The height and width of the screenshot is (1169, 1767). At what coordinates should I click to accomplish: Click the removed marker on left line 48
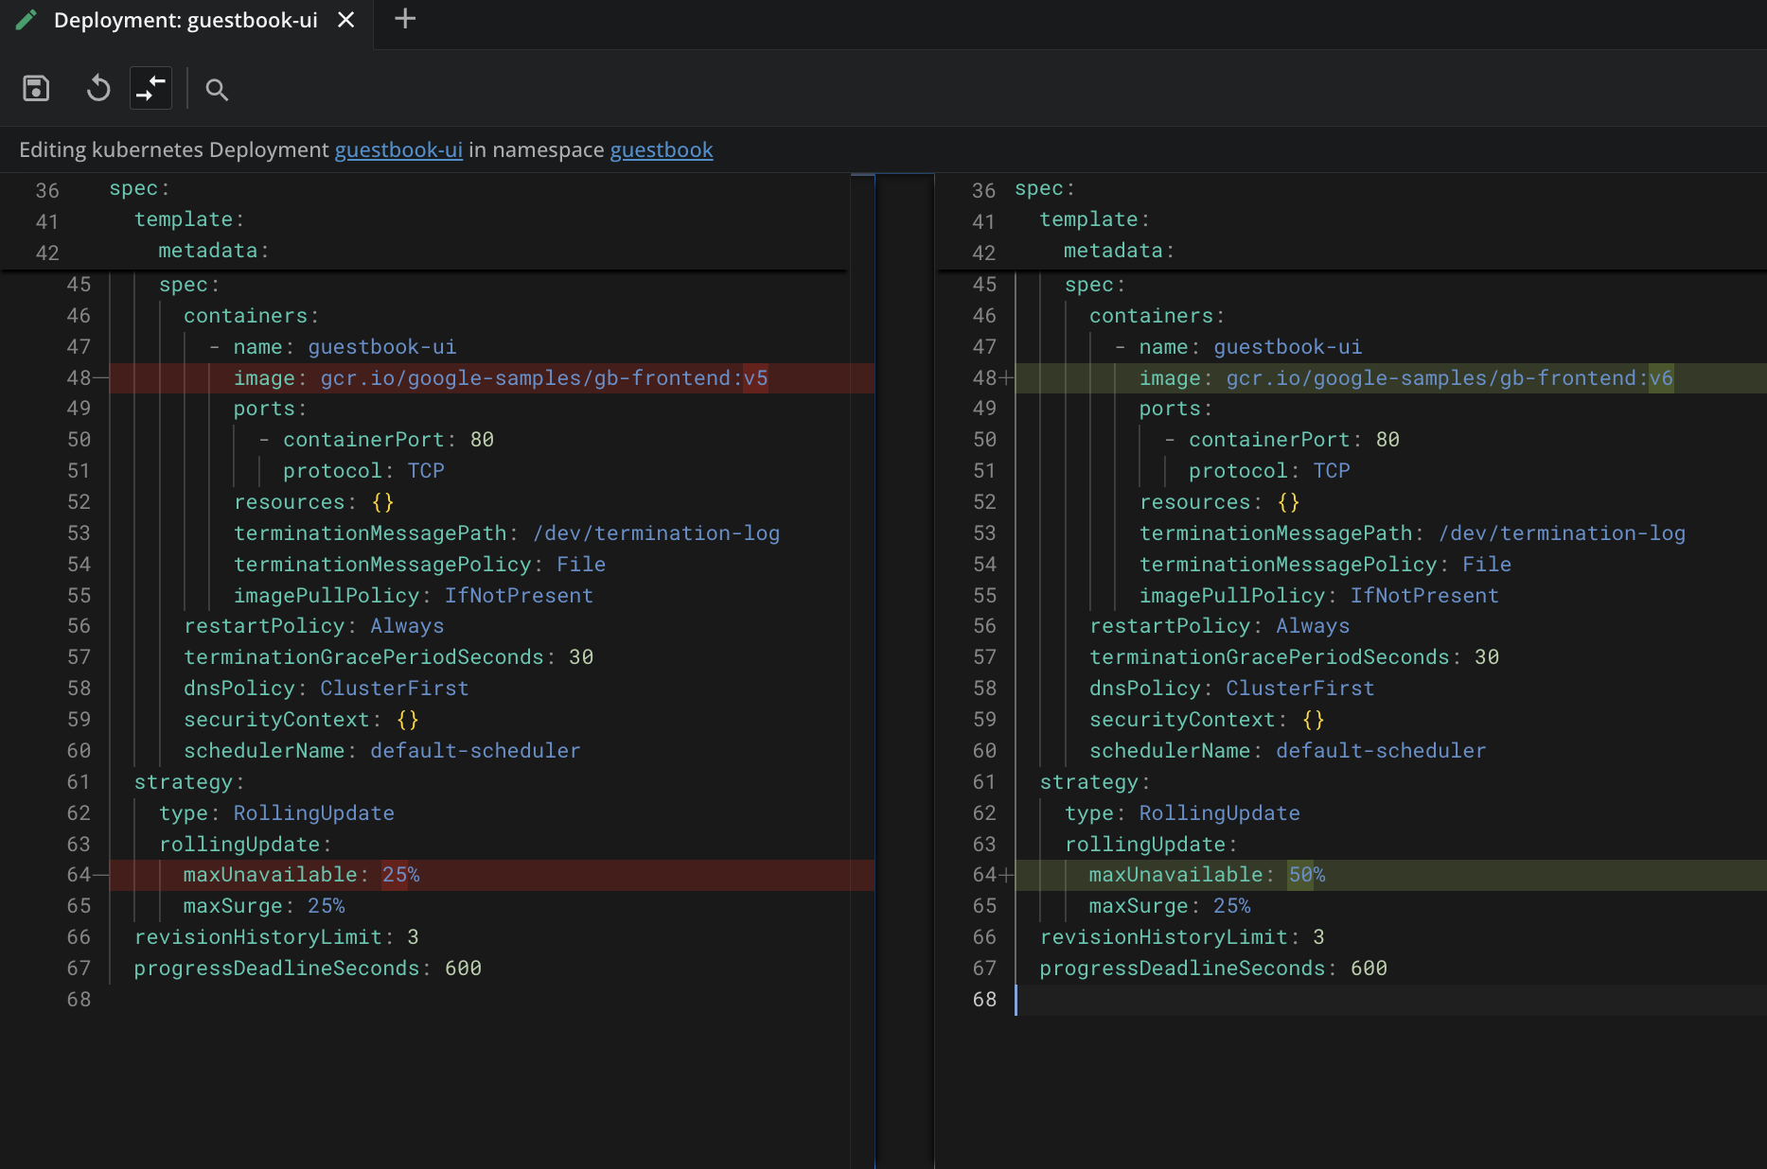(x=100, y=378)
